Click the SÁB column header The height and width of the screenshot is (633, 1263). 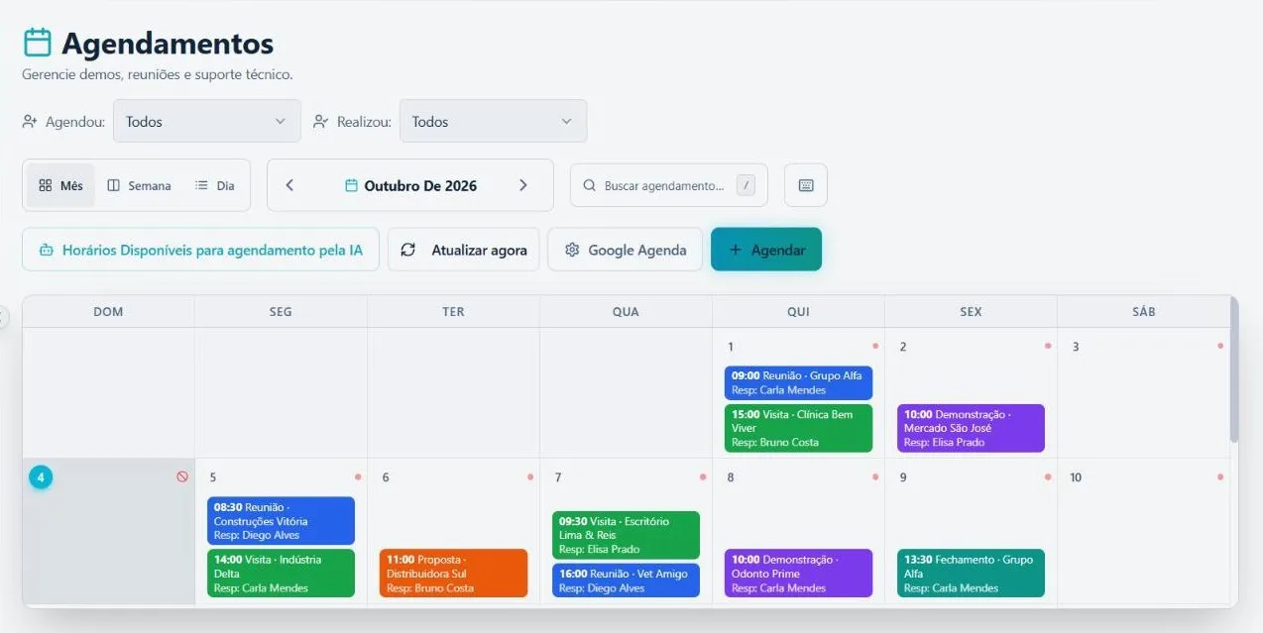click(1143, 311)
